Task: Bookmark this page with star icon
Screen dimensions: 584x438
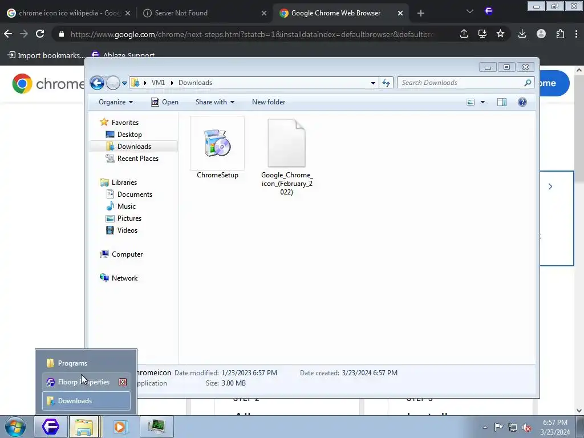Action: 500,34
